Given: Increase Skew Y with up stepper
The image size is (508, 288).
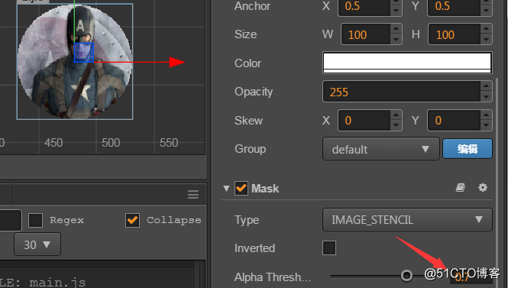Looking at the screenshot, I should (486, 115).
